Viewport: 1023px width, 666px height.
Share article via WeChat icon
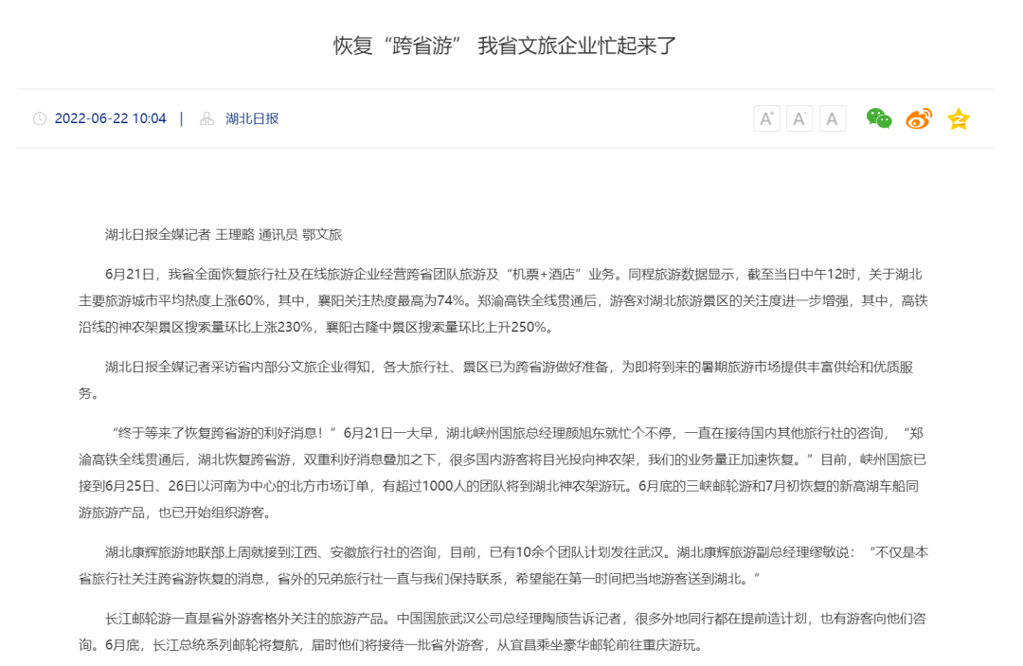click(879, 118)
